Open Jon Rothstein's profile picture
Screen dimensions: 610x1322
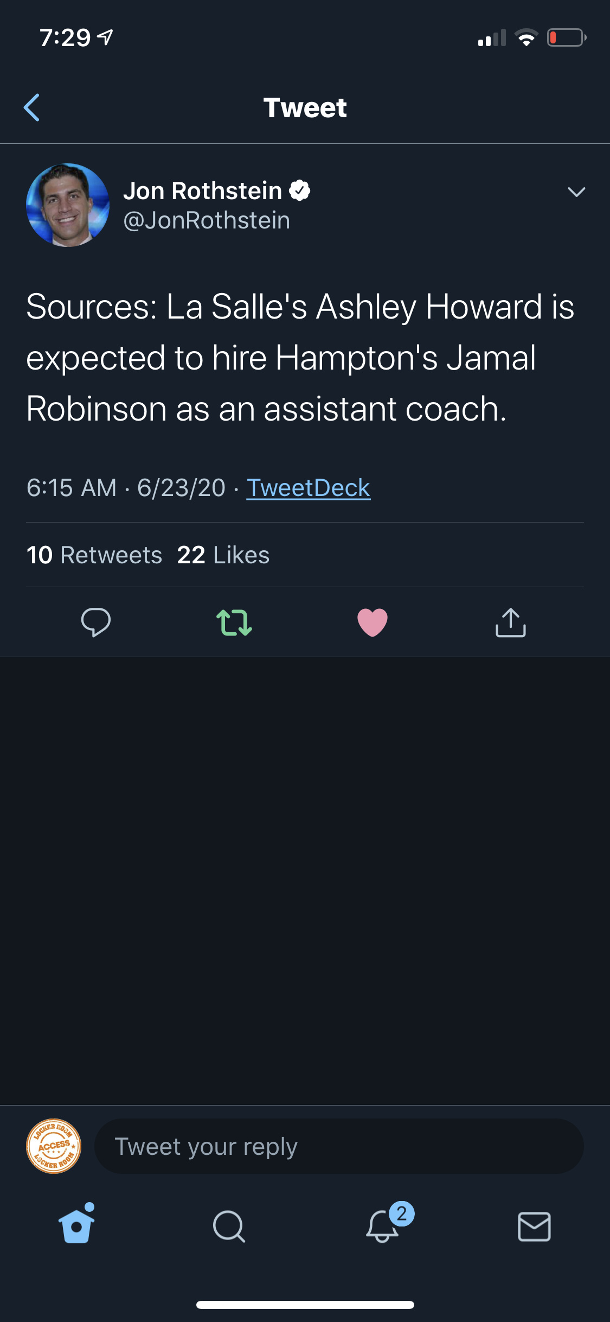(x=68, y=205)
